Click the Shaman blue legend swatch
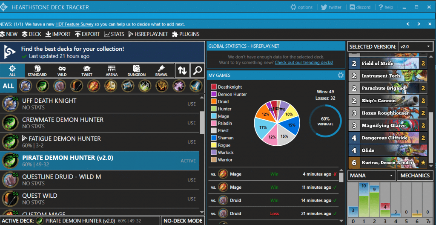The height and width of the screenshot is (225, 436). (214, 138)
